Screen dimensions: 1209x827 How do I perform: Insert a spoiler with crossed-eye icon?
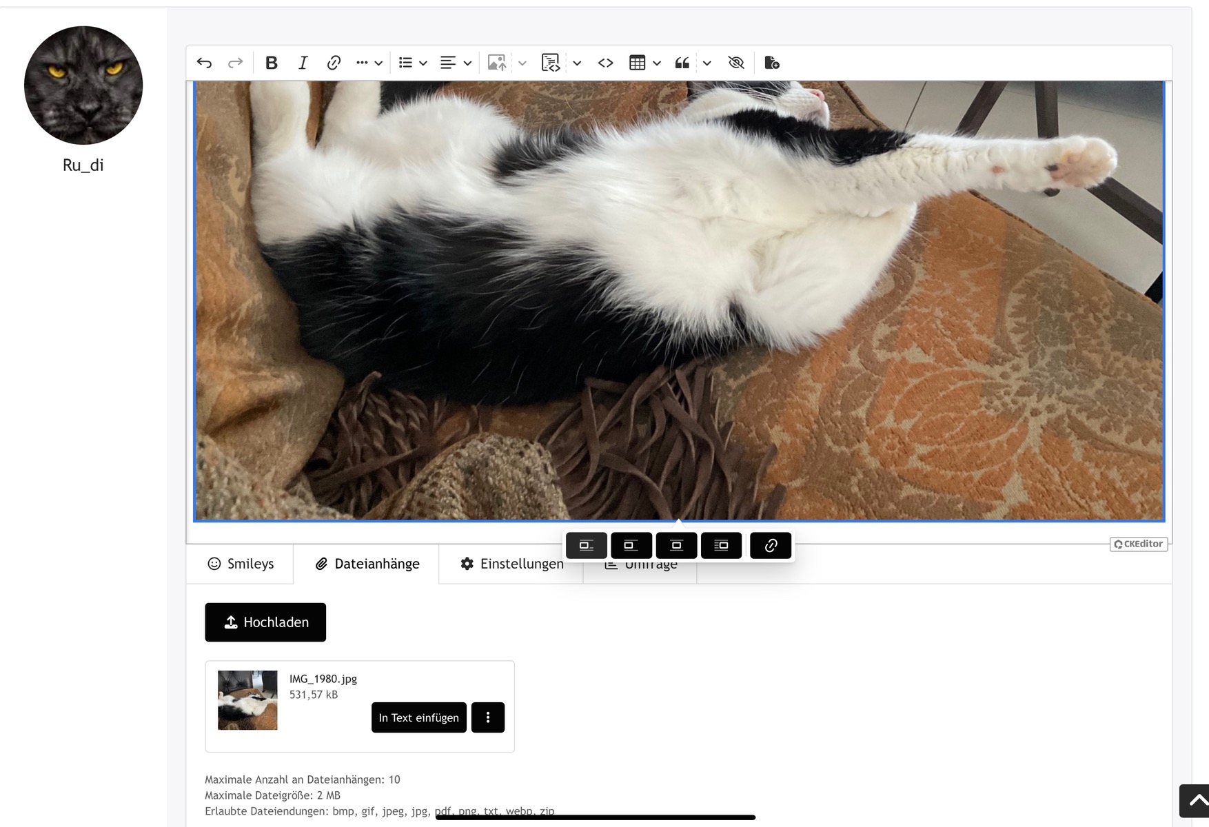click(x=736, y=63)
